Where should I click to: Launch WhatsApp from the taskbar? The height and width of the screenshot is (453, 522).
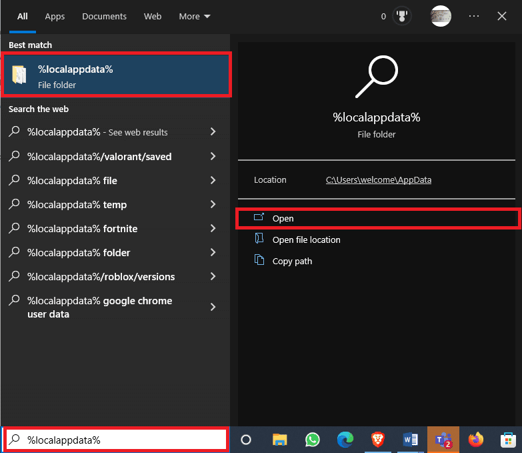pyautogui.click(x=313, y=440)
